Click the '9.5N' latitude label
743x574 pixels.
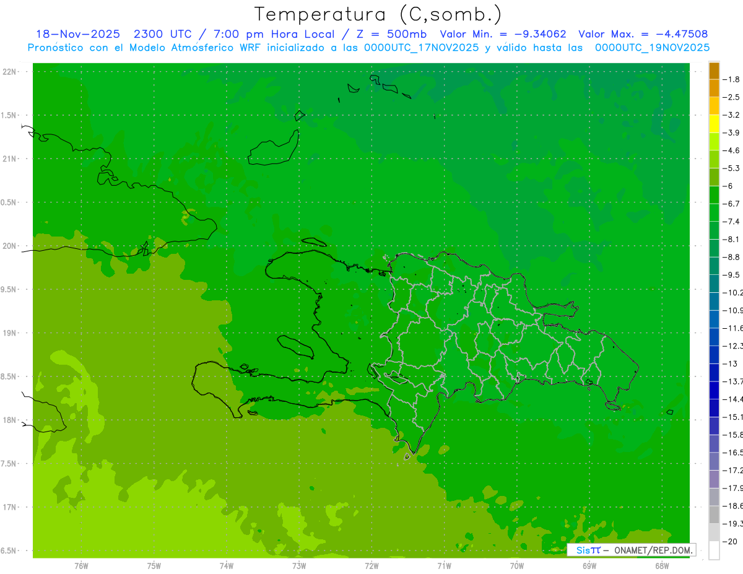(9, 289)
